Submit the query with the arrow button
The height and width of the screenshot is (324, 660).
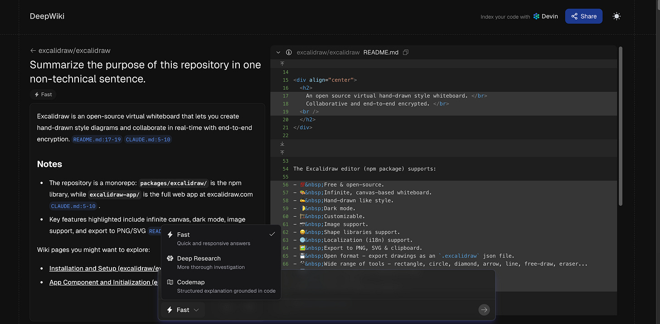[x=484, y=309]
